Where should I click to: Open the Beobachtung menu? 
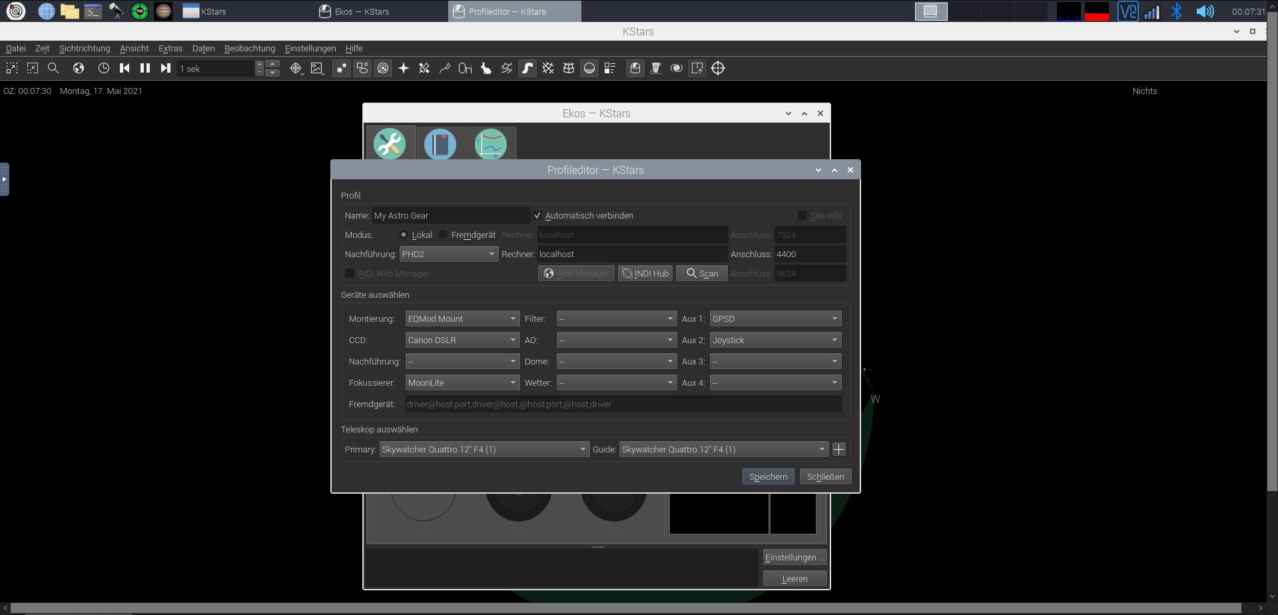click(250, 48)
